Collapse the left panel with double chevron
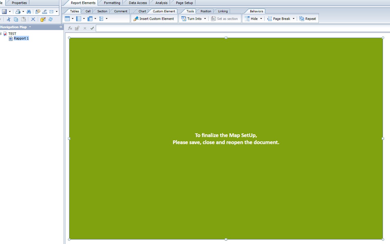Image resolution: width=390 pixels, height=244 pixels. point(61,27)
